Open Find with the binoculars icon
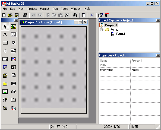 tap(75, 15)
